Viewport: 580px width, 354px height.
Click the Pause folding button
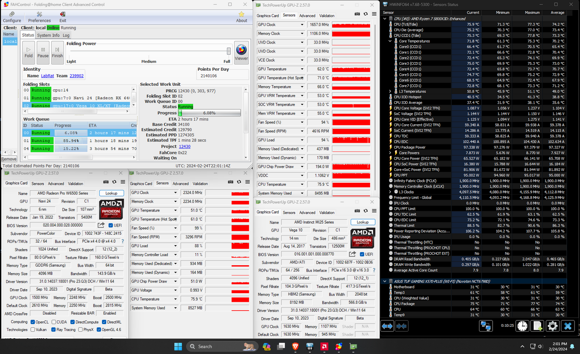point(43,52)
